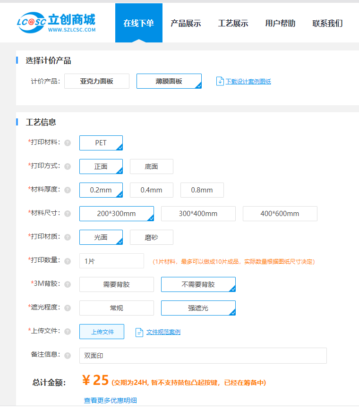The image size is (359, 408).
Task: Click the 备注信息 text input field
Action: pos(203,356)
